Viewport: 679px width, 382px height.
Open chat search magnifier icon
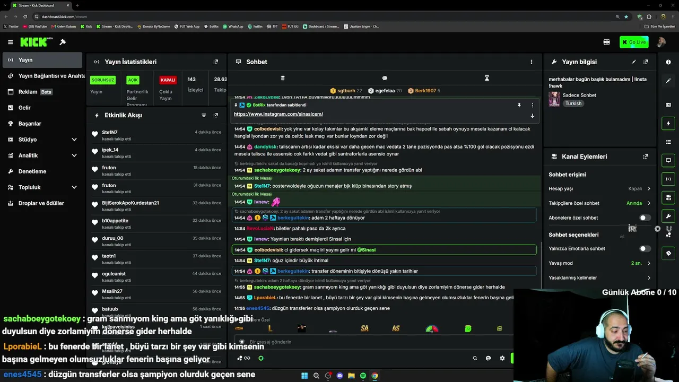tap(475, 358)
